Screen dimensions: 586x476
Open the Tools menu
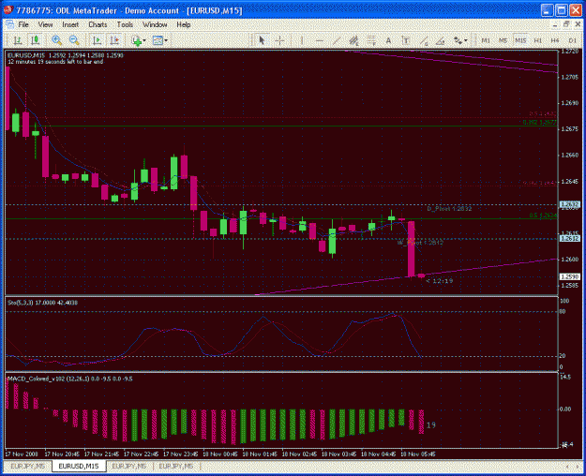point(125,24)
